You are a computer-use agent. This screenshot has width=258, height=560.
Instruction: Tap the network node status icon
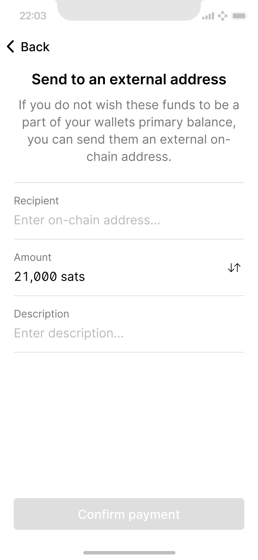[x=223, y=16]
